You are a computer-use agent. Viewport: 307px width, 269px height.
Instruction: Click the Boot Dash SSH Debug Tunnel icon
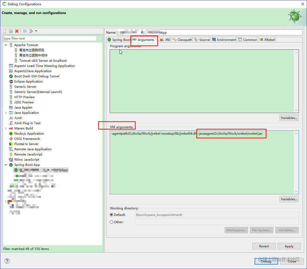11,76
